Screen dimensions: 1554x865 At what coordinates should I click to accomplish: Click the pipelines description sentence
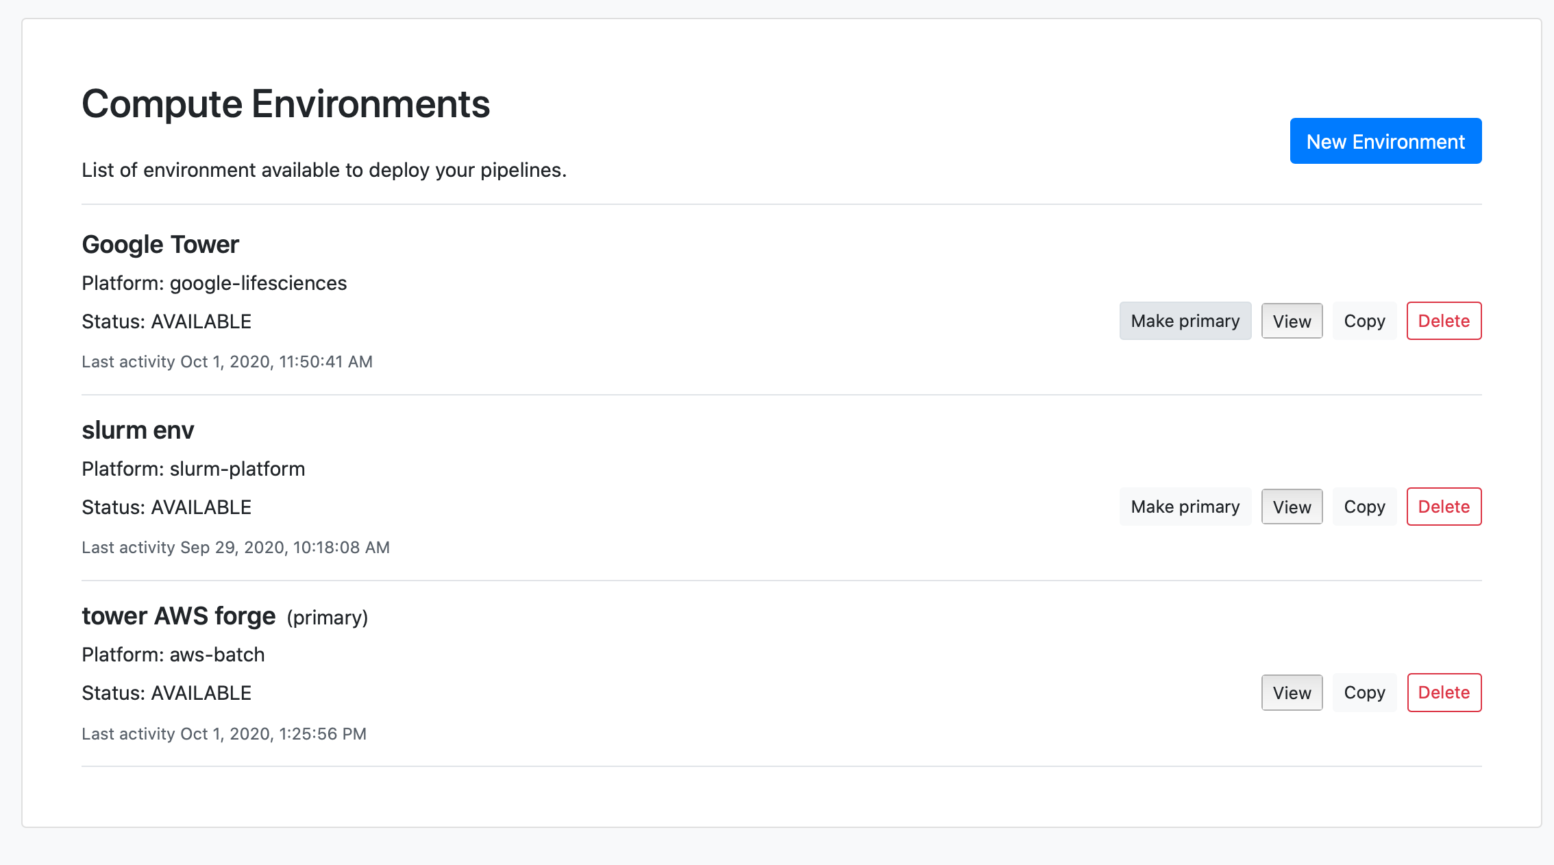tap(324, 170)
